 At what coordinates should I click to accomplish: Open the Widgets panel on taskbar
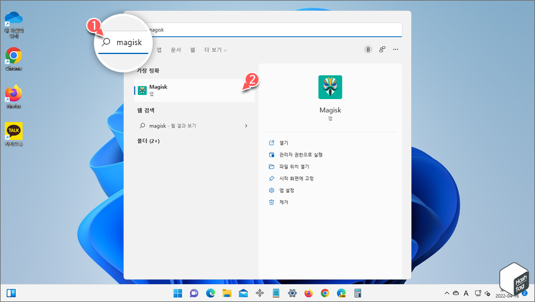(11, 293)
